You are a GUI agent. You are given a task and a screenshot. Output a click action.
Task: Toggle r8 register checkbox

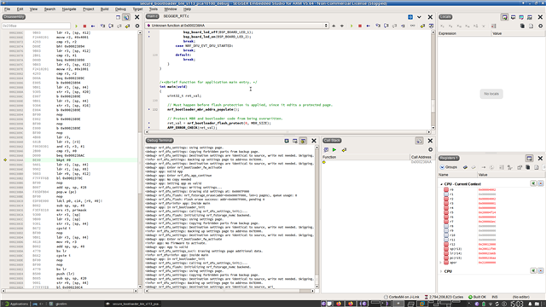(446, 226)
